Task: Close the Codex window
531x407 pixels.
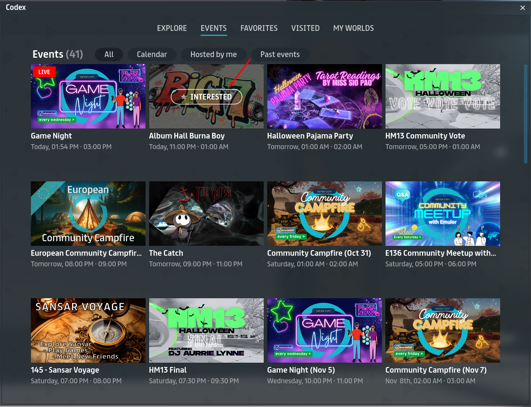Action: (x=522, y=8)
